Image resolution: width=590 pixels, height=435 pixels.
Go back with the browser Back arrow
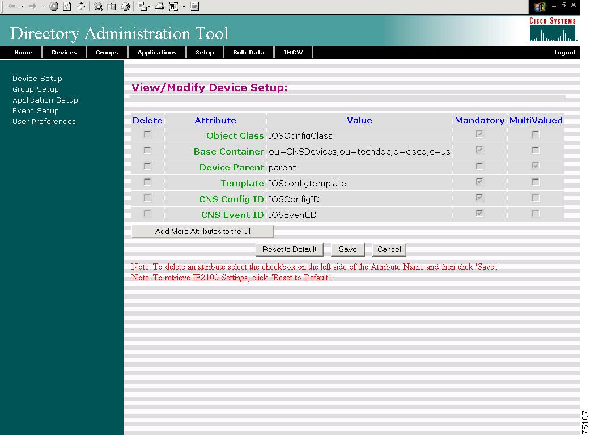tap(12, 6)
